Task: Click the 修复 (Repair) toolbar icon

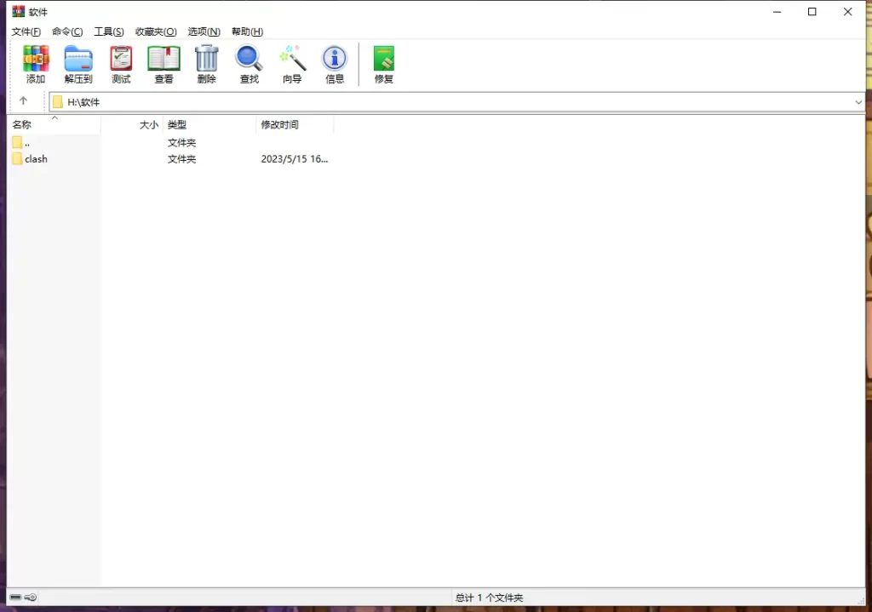Action: coord(384,64)
